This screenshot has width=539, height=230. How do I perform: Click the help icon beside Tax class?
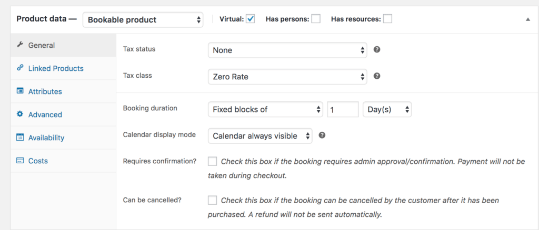(x=377, y=76)
